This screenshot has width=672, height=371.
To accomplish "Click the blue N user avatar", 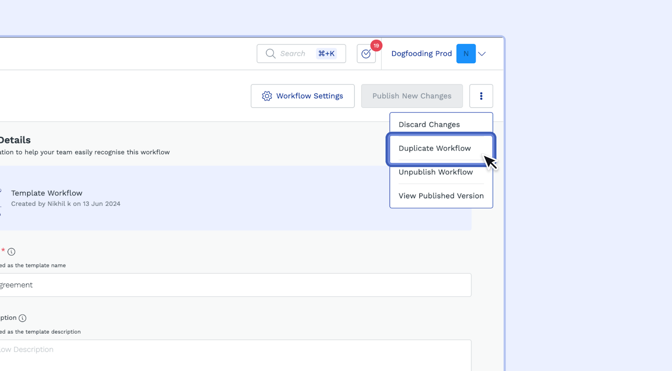I will tap(466, 54).
